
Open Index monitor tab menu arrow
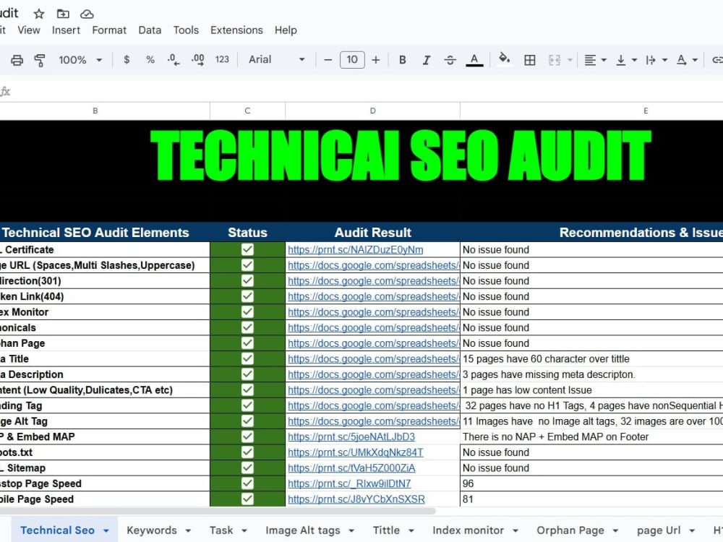pos(515,531)
